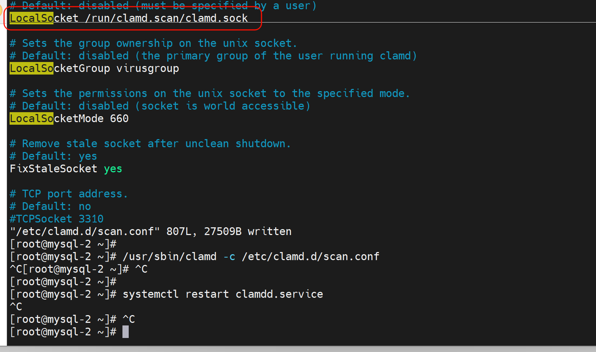Click the highlighted LocalSocketGroup directive
Image resolution: width=596 pixels, height=352 pixels.
60,68
